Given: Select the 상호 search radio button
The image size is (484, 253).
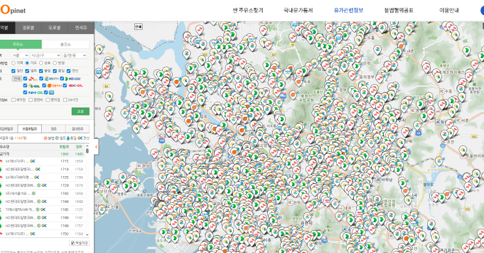Looking at the screenshot, I should click(41, 63).
